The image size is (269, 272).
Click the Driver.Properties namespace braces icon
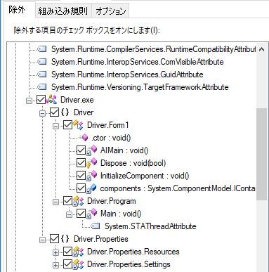tap(65, 239)
